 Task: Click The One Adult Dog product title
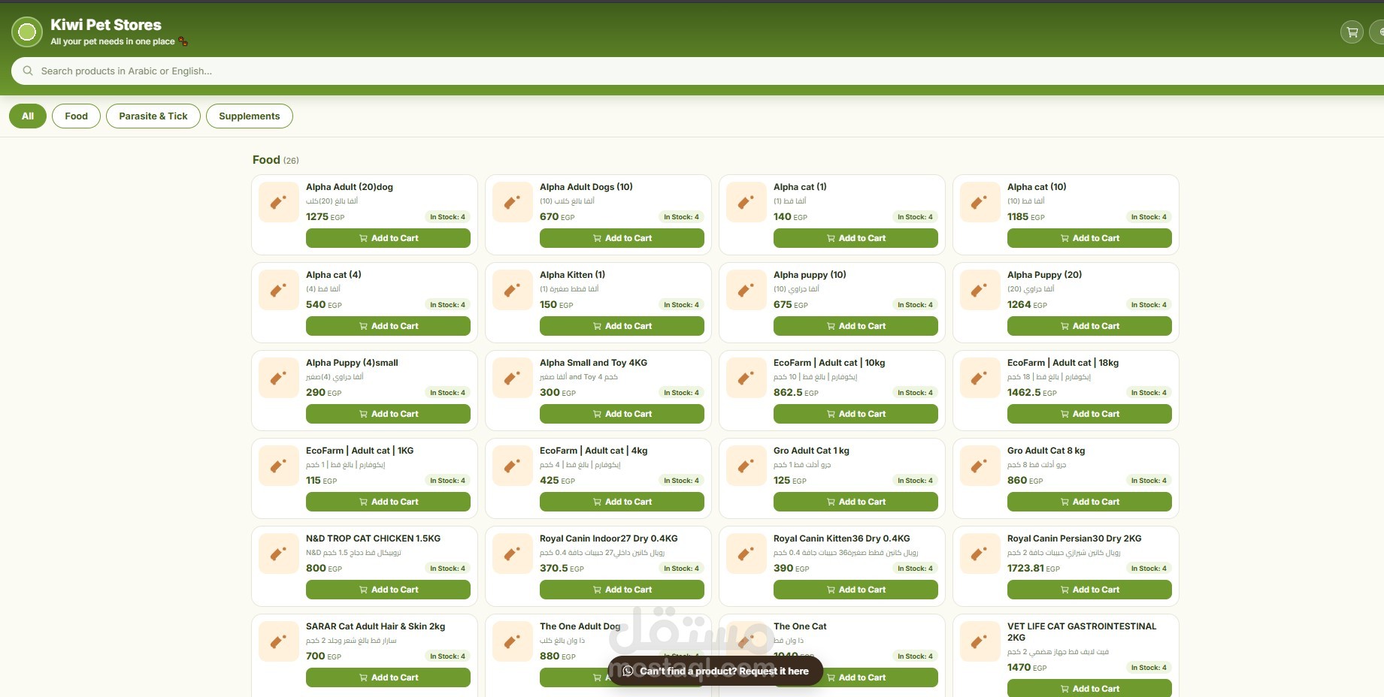(580, 626)
